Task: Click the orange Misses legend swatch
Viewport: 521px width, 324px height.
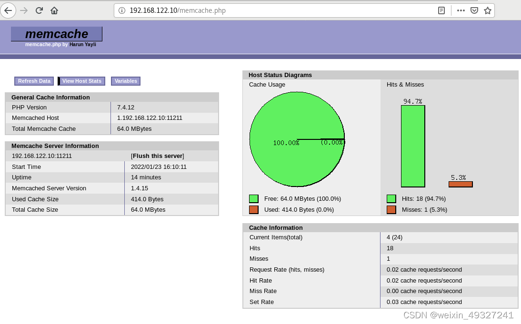Action: click(391, 209)
